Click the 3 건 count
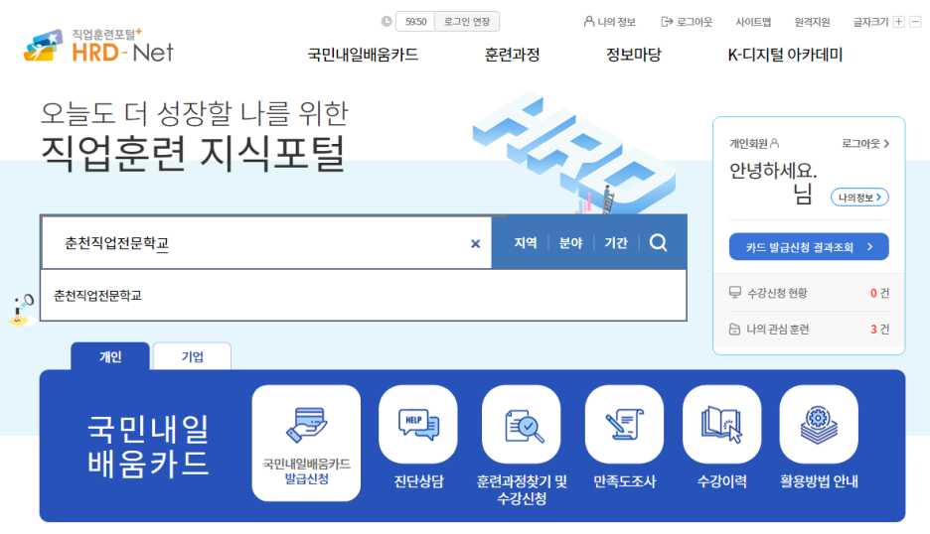 click(x=879, y=329)
